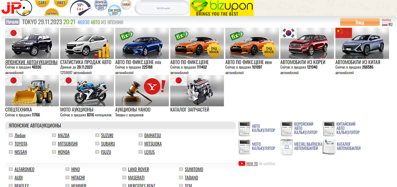Click arrow icon beside LAND ROVER
This screenshot has width=397, height=187.
124,169
